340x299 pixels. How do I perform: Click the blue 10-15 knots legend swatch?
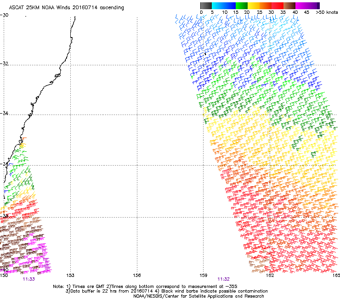point(230,6)
